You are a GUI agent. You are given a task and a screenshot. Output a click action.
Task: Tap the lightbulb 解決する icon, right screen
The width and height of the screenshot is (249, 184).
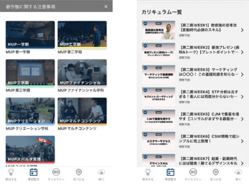tap(148, 172)
